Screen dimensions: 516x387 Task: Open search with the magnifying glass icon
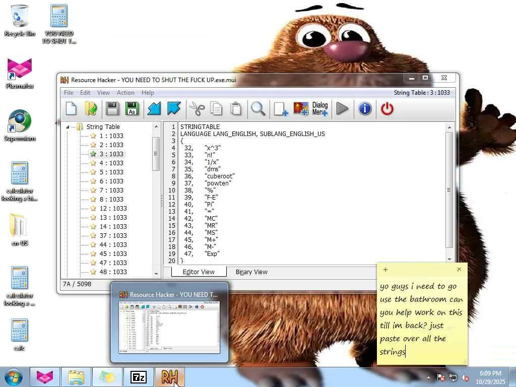tap(257, 109)
